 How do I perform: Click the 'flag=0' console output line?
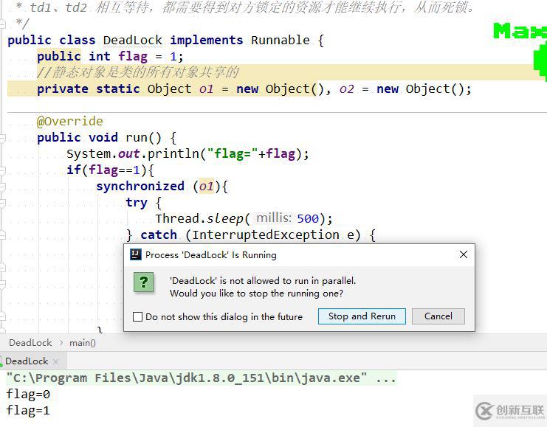(x=28, y=395)
